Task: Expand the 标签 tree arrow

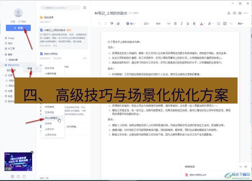Action: pyautogui.click(x=3, y=96)
